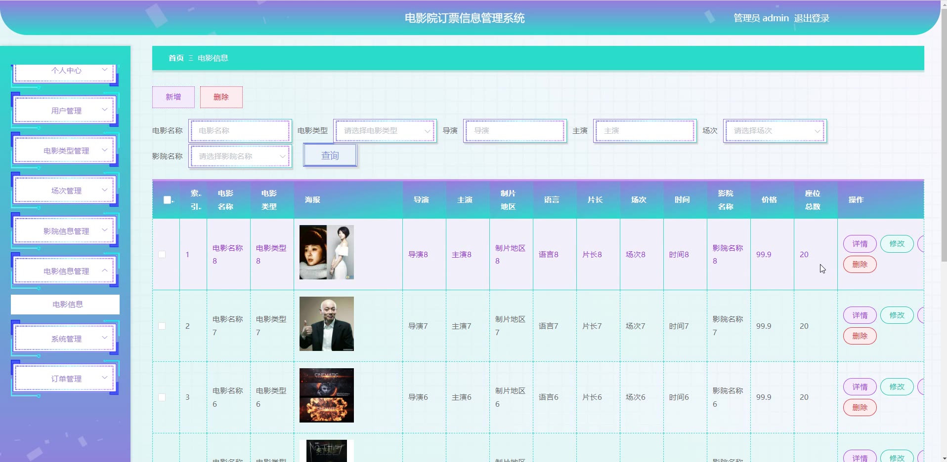Viewport: 947px width, 462px height.
Task: Click 首页 in the breadcrumb
Action: click(x=176, y=58)
